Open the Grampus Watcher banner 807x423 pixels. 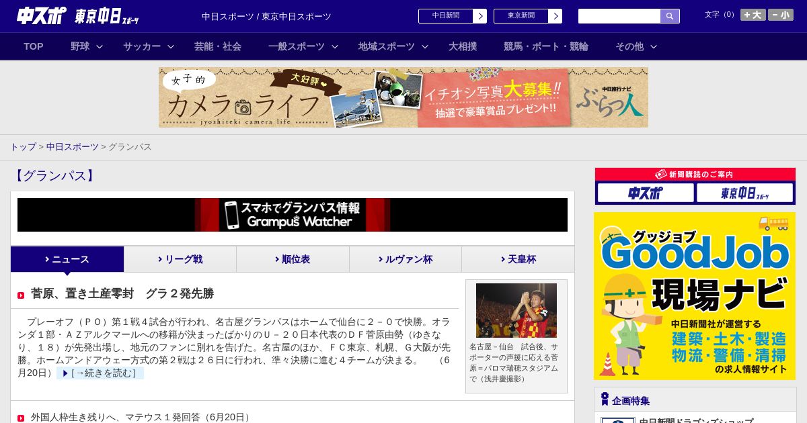point(293,215)
